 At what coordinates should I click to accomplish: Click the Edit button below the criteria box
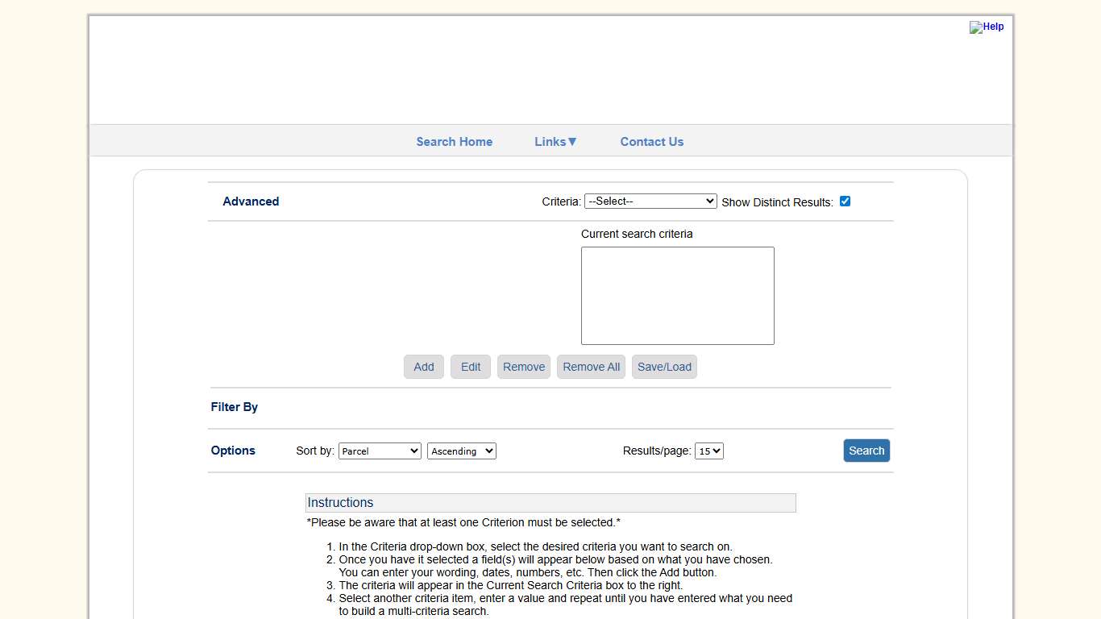tap(470, 367)
